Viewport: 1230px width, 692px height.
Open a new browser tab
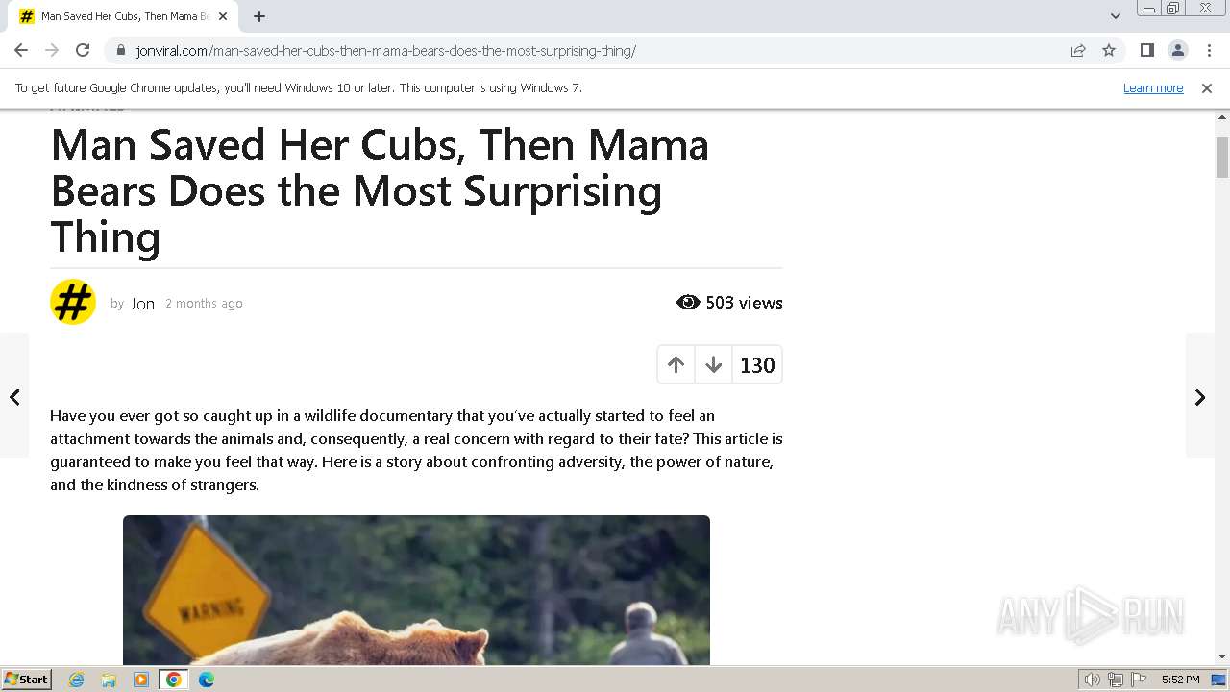[x=259, y=15]
